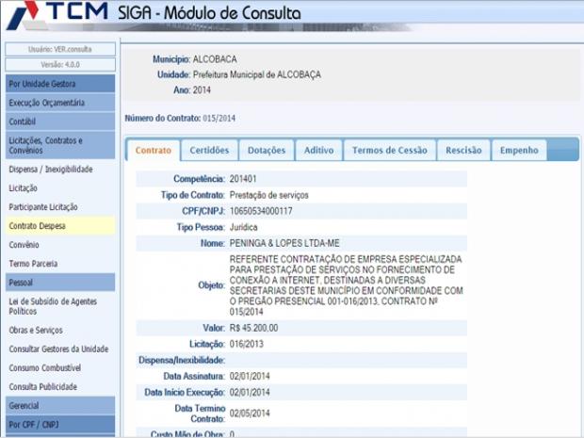Image resolution: width=584 pixels, height=438 pixels.
Task: Click the Competência value 201401
Action: coord(243,179)
